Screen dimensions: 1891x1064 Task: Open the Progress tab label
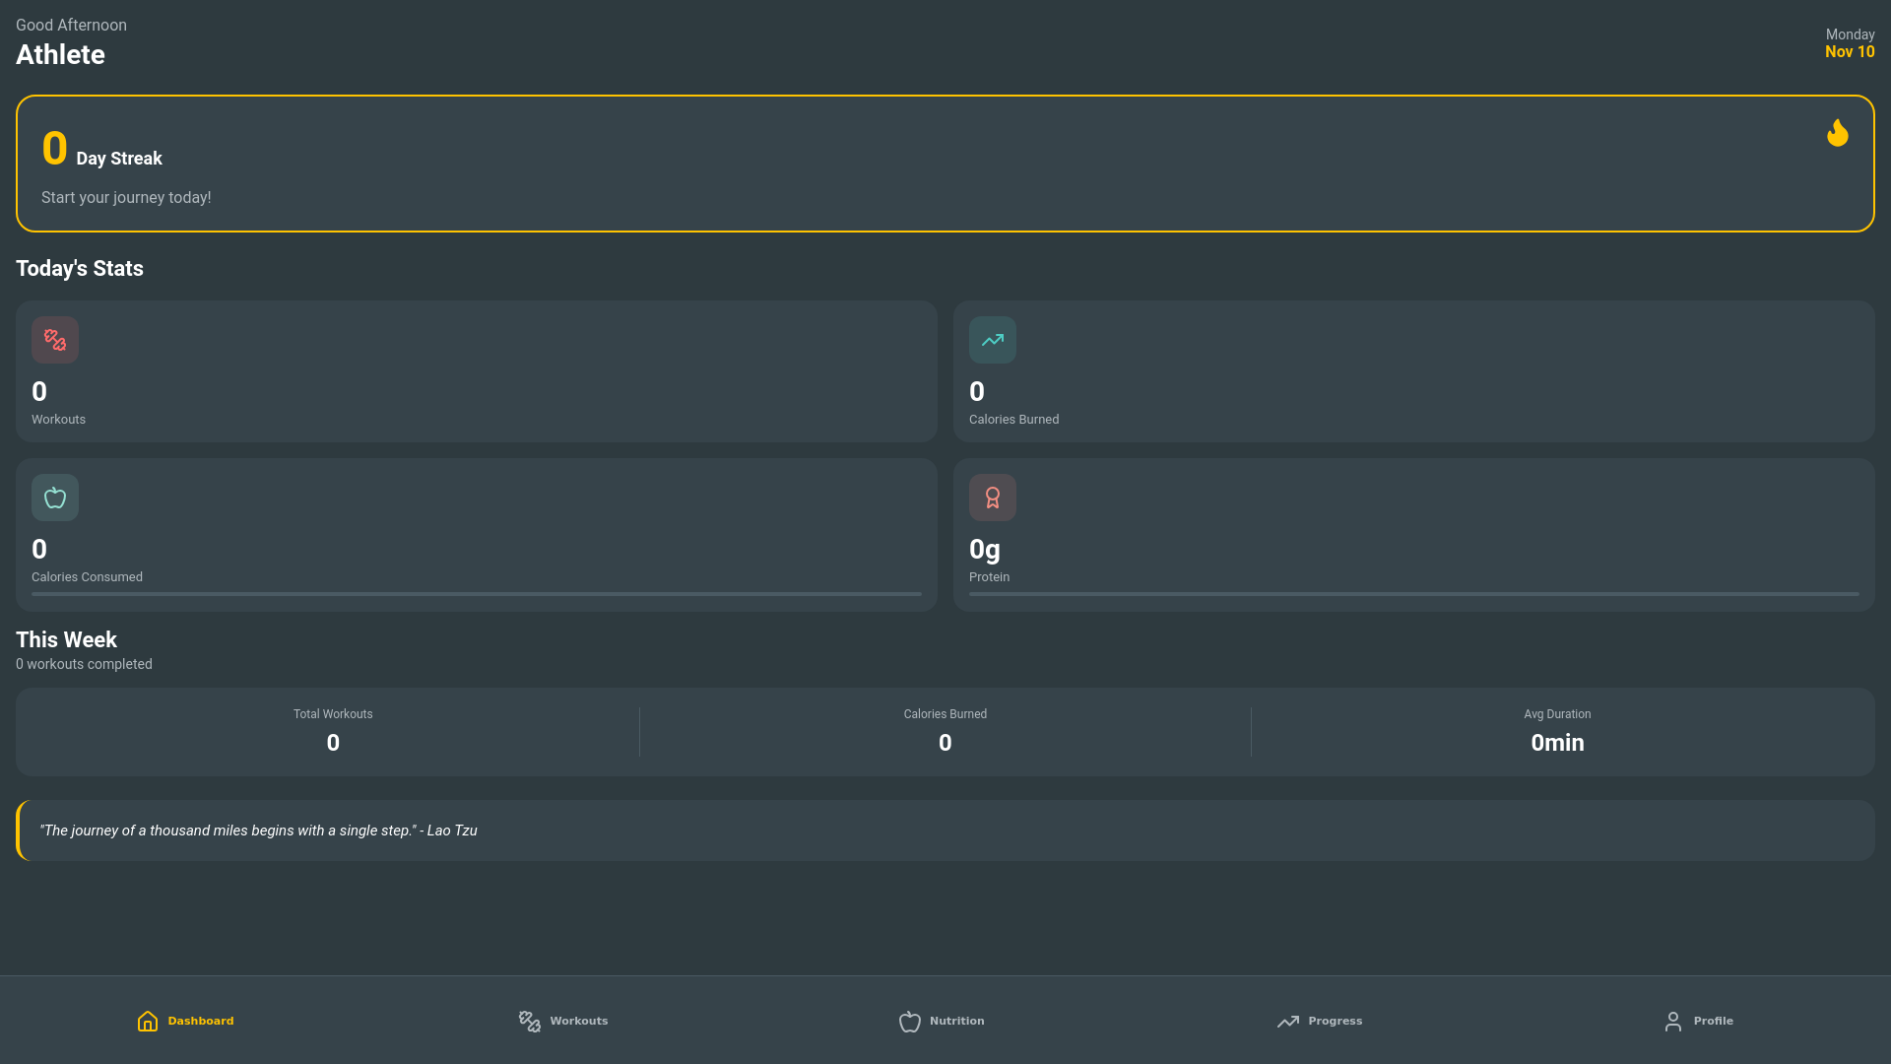pyautogui.click(x=1336, y=1021)
